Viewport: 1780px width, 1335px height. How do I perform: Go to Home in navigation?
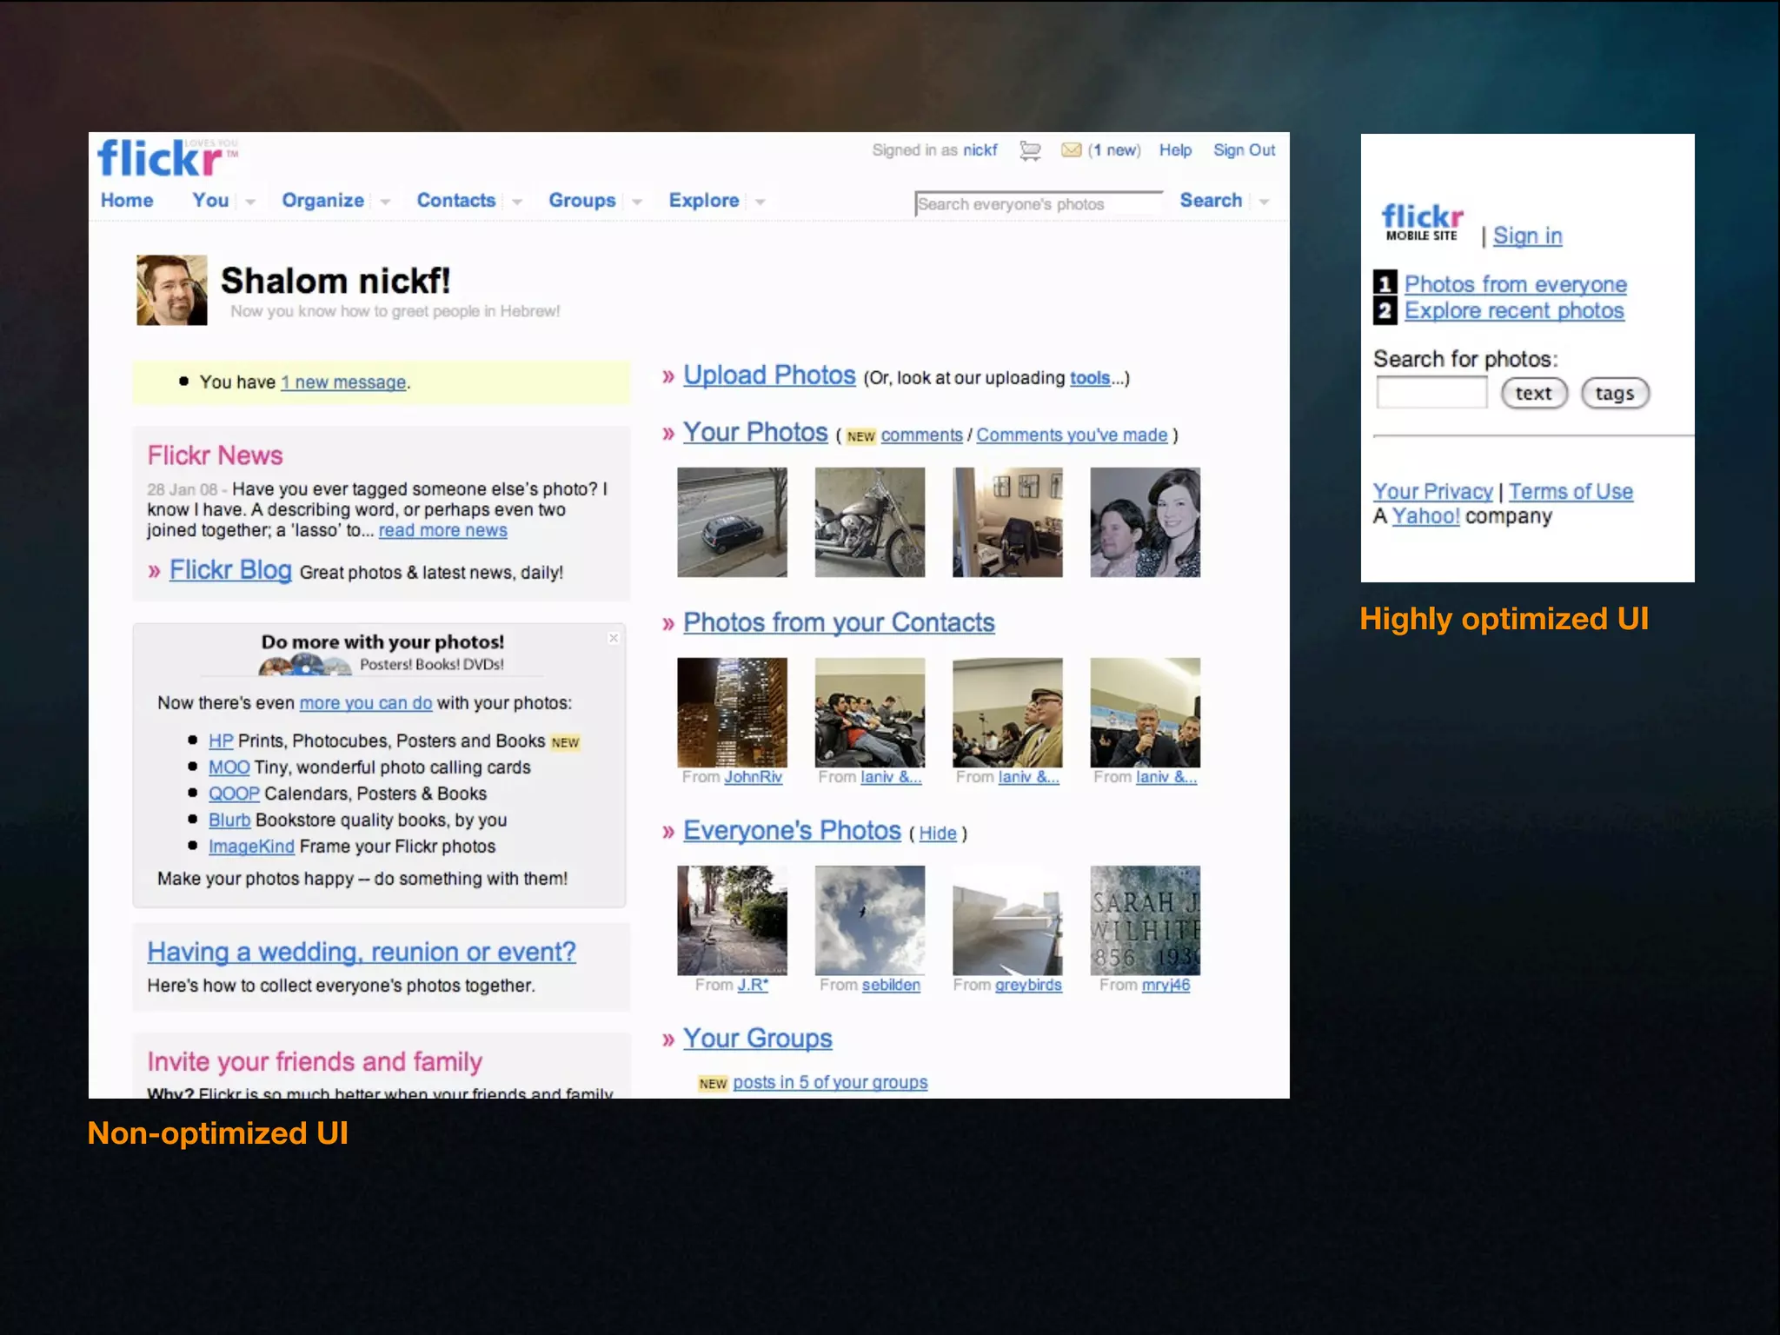(x=127, y=200)
